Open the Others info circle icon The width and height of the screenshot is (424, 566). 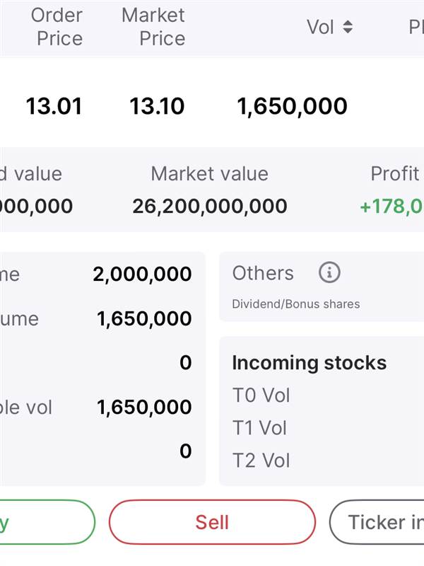(x=329, y=272)
